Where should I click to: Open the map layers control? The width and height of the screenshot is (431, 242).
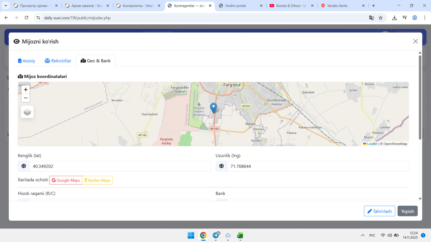coord(27,112)
